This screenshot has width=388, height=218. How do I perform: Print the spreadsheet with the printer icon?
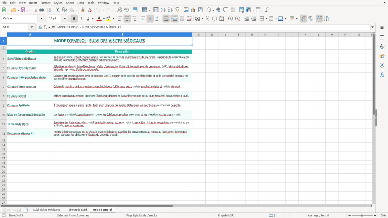pyautogui.click(x=42, y=10)
